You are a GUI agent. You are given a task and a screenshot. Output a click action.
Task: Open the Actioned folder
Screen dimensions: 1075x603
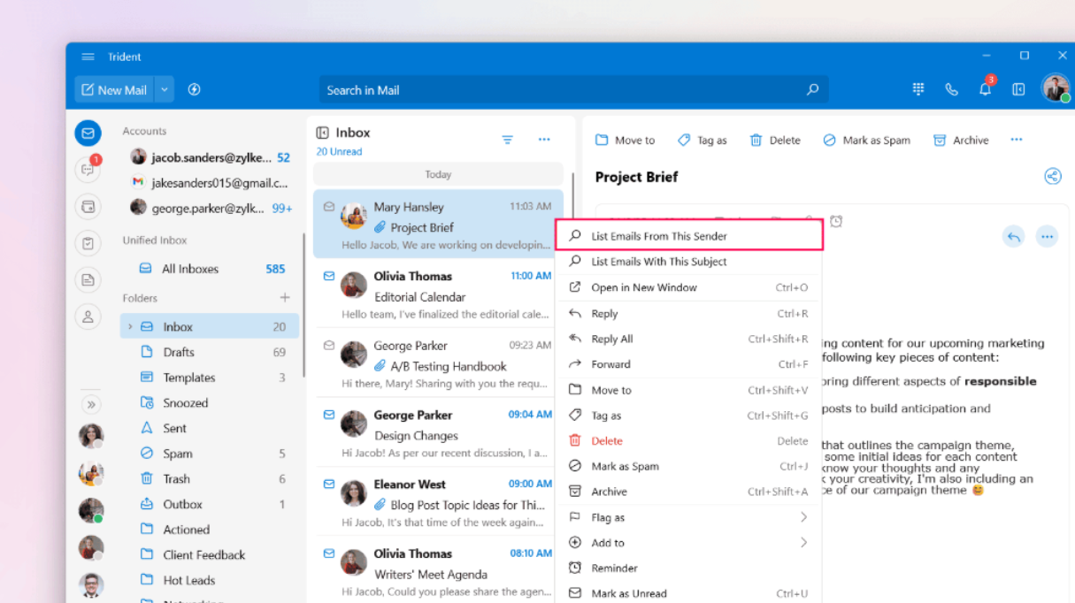211,530
